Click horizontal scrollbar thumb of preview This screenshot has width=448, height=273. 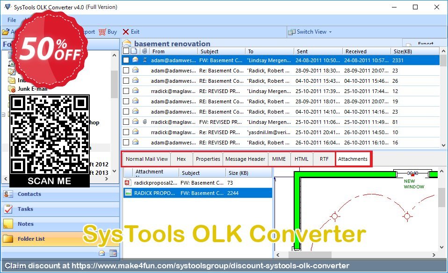pos(310,255)
